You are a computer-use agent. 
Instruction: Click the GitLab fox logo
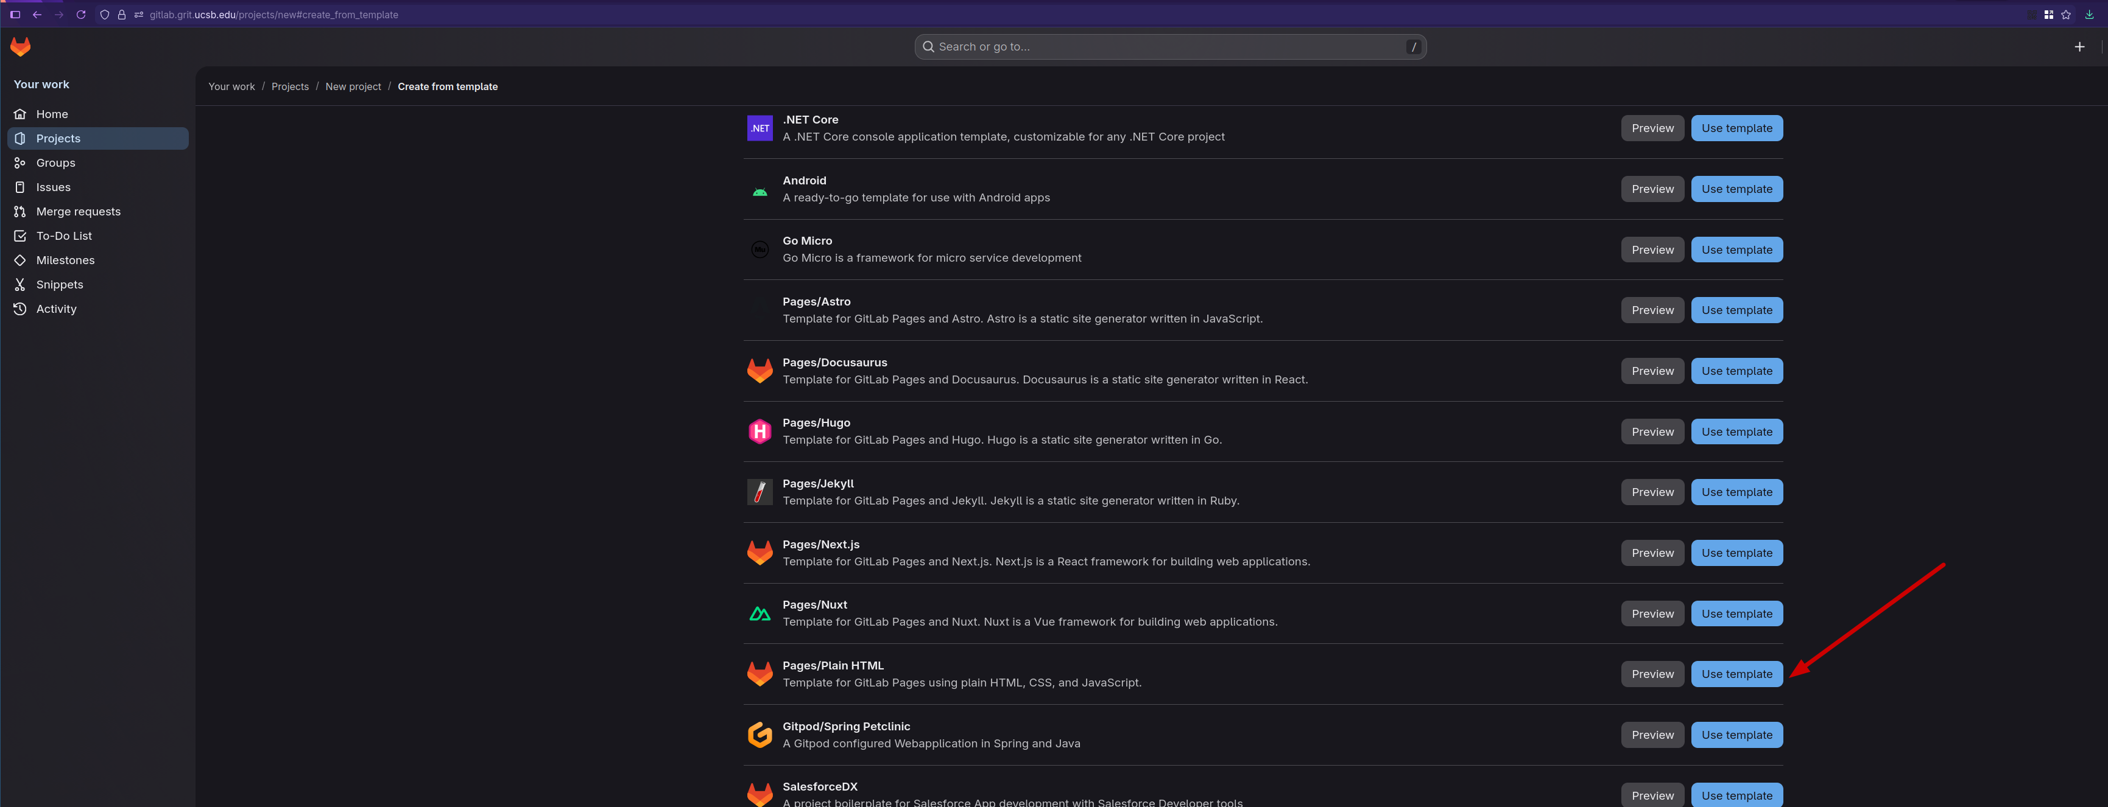(x=21, y=47)
